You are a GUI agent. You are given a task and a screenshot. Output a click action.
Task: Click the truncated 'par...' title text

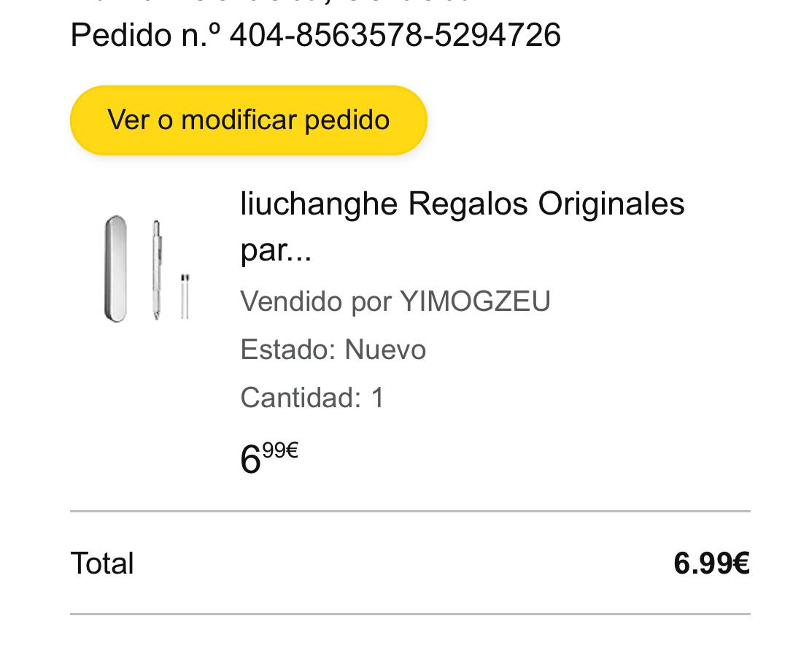point(276,250)
